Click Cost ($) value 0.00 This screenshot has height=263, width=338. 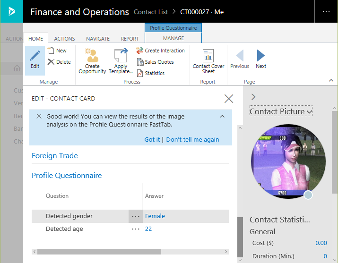tap(321, 243)
